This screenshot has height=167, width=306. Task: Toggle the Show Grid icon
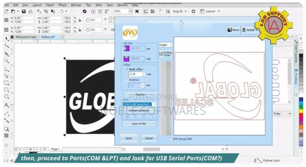(x=152, y=11)
